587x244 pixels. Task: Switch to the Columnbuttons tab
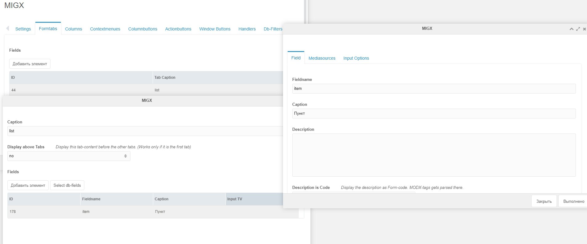click(143, 29)
